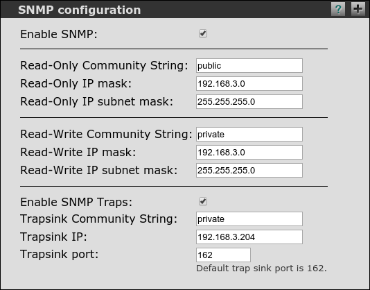Click the Trapsink Community String: label
370x290 pixels.
pos(98,219)
